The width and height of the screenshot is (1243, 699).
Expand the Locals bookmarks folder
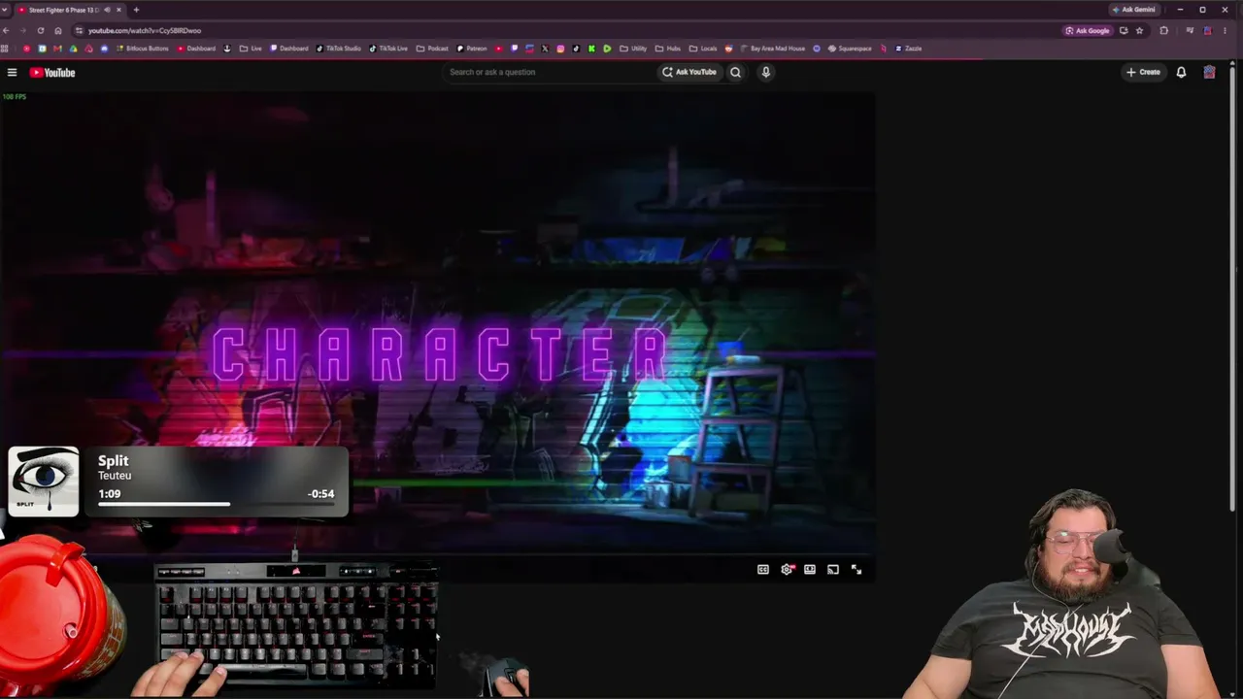pyautogui.click(x=703, y=49)
